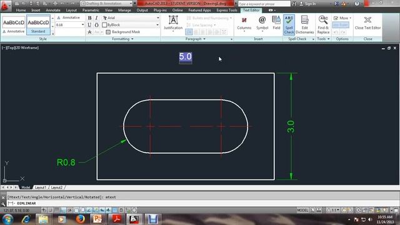Click the command line wrench customize icon
This screenshot has height=225, width=400.
pyautogui.click(x=3, y=204)
